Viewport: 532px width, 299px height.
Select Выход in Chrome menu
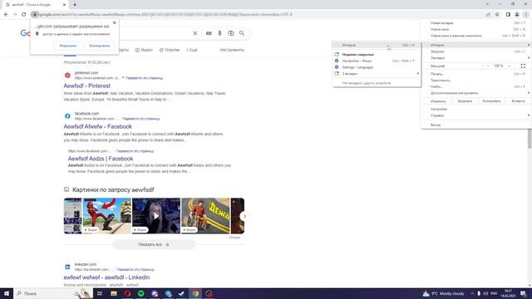pyautogui.click(x=476, y=125)
